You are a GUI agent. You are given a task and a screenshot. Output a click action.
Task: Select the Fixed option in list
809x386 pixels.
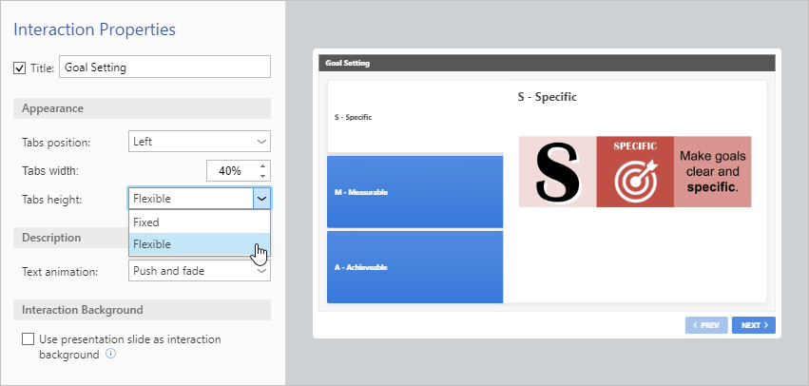200,222
